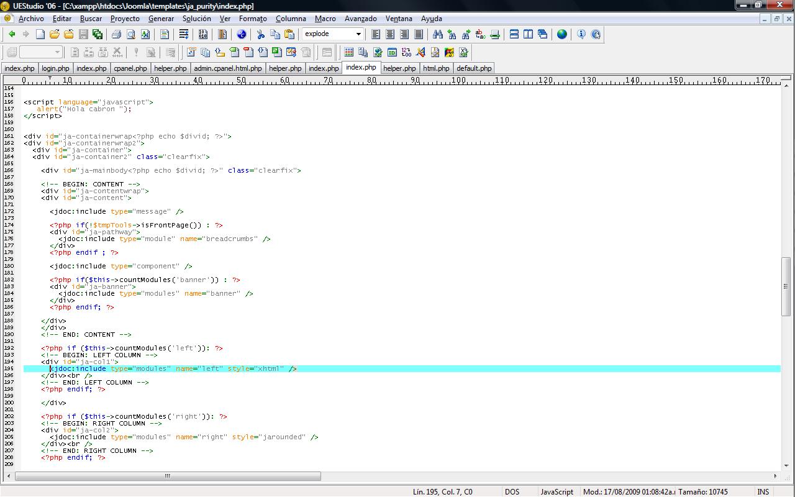Click the Cascade Windows icon
The height and width of the screenshot is (497, 795).
point(543,34)
